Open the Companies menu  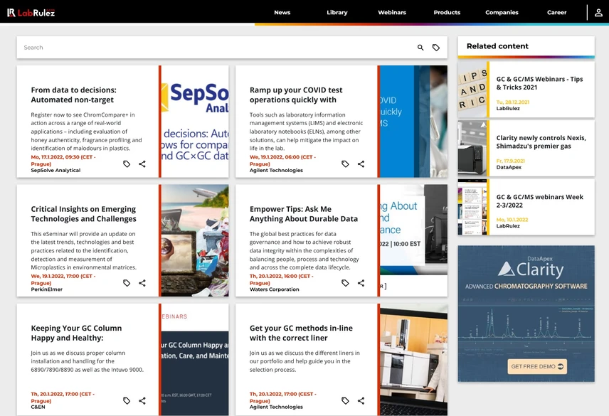click(502, 12)
